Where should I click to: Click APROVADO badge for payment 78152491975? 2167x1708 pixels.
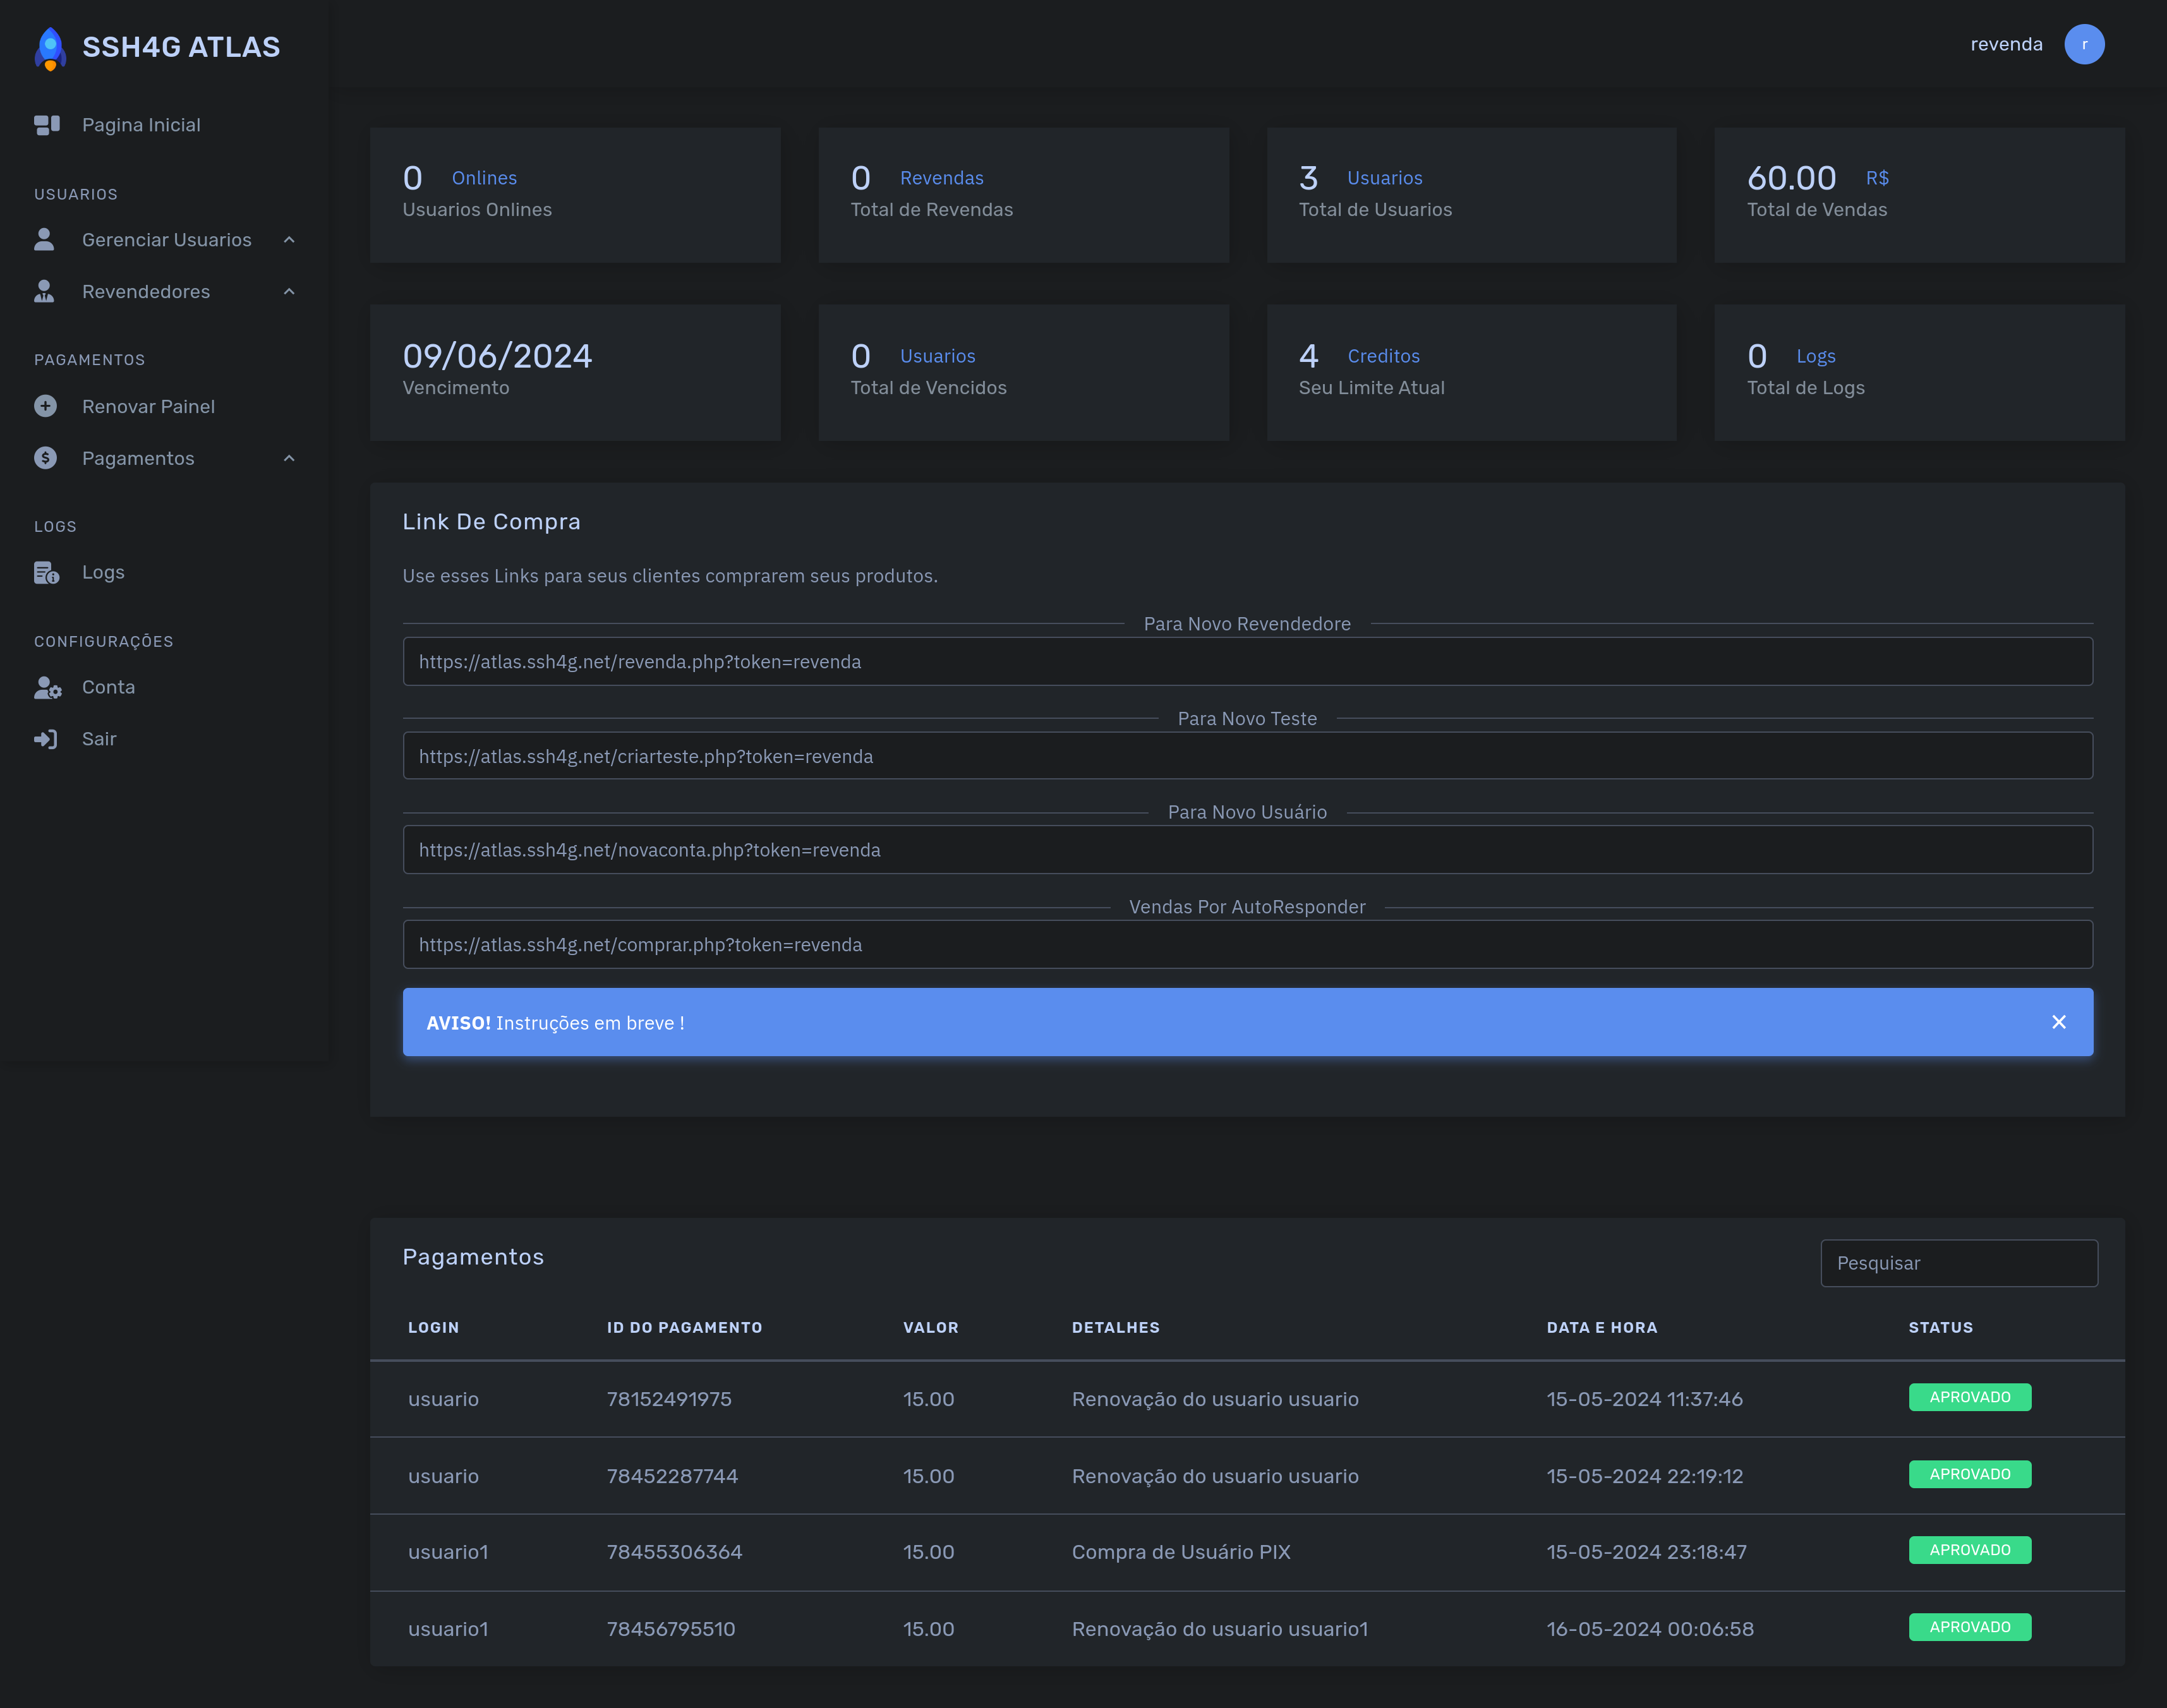[x=1969, y=1397]
